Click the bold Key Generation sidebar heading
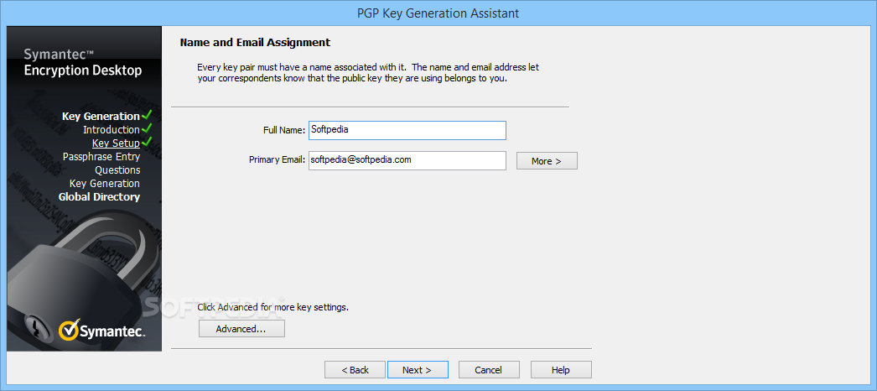Screen dimensions: 877x391 (101, 117)
